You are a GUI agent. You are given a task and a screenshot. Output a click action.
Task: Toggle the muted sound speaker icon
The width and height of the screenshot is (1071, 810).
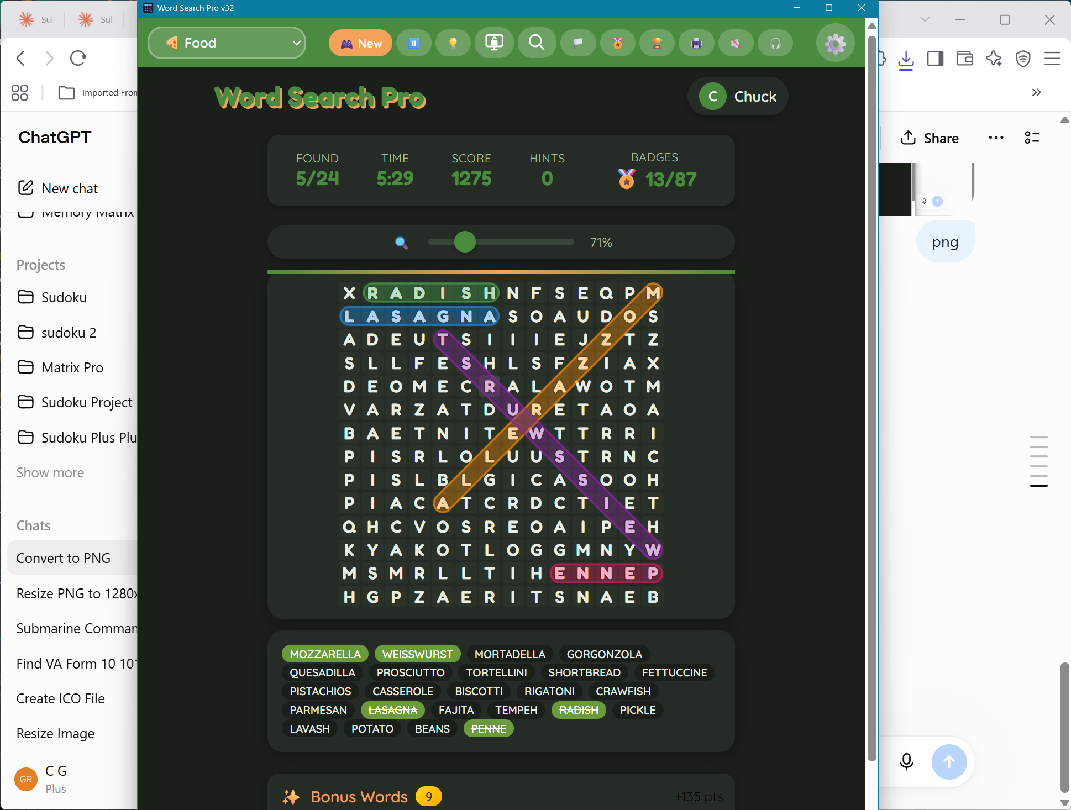tap(736, 43)
